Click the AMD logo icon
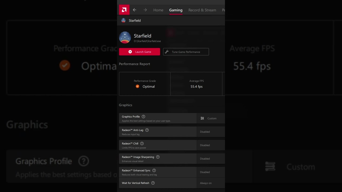The image size is (342, 192). (124, 10)
